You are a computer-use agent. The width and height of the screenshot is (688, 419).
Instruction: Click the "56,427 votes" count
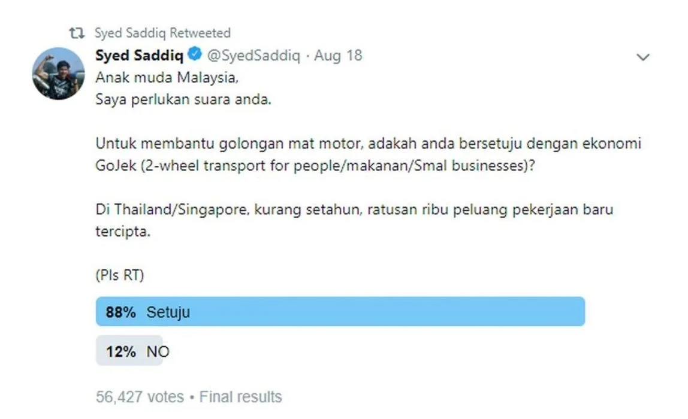click(x=140, y=396)
